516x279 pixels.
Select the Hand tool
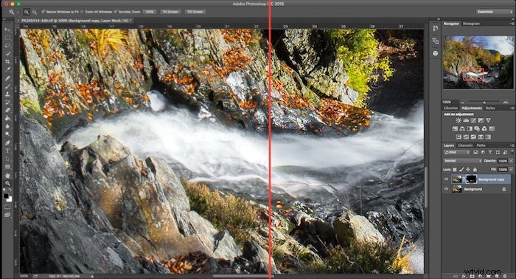click(7, 176)
